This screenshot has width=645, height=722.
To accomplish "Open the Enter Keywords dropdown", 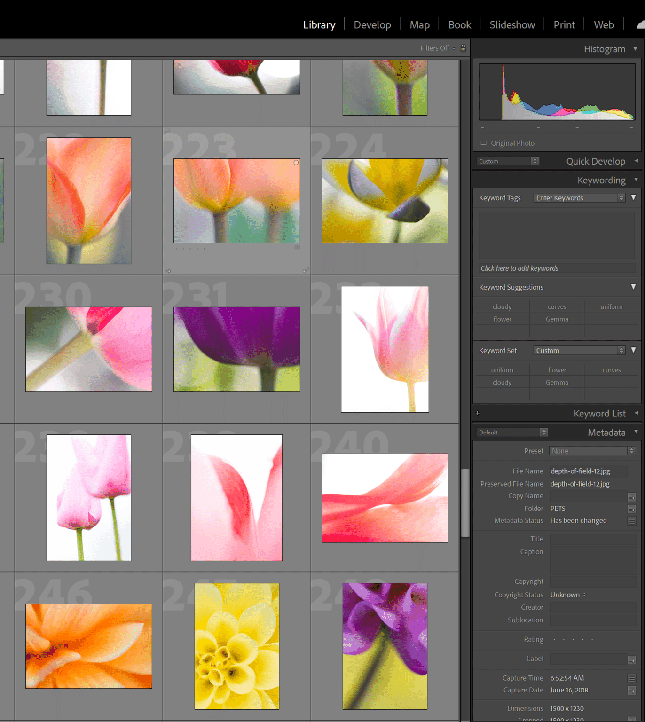I will (x=579, y=197).
